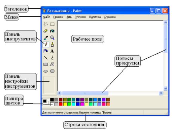Screen dimensions: 172x131
Task: Click the "Безымянный - Paint" window title
Action: coord(64,11)
